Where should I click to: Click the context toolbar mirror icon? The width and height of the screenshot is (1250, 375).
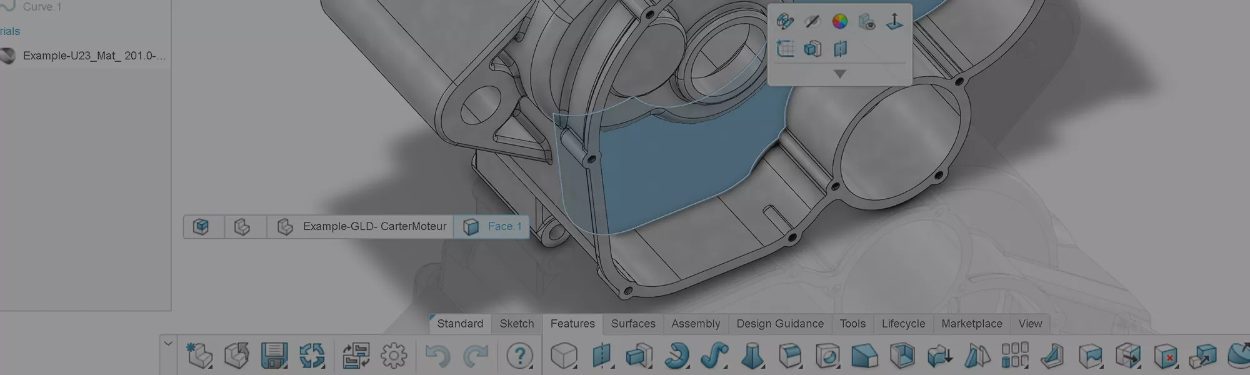pos(840,48)
